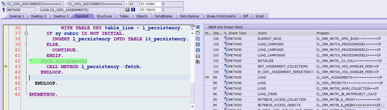Click method icon in stack row 97

tap(226, 89)
